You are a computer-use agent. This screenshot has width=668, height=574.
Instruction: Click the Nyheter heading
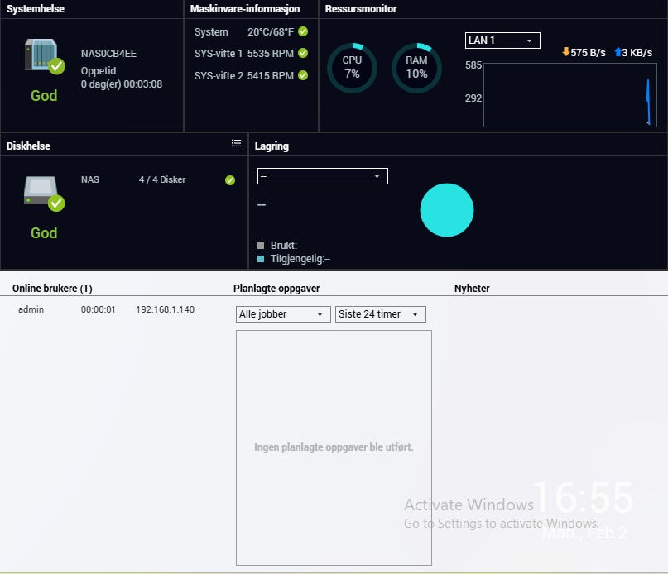pos(472,289)
